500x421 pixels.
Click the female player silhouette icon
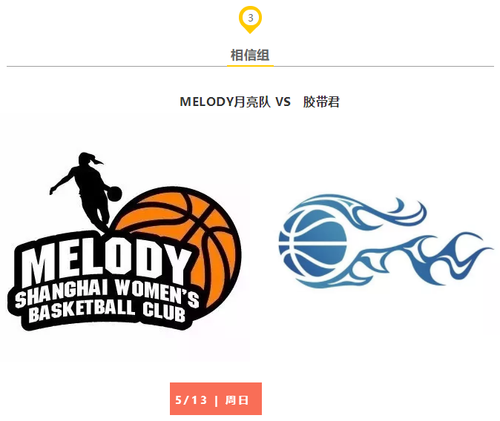pyautogui.click(x=85, y=190)
